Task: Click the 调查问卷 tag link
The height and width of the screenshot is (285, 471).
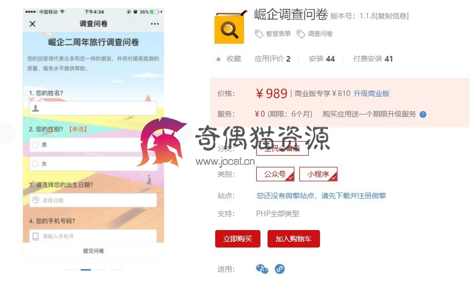Action: [320, 34]
